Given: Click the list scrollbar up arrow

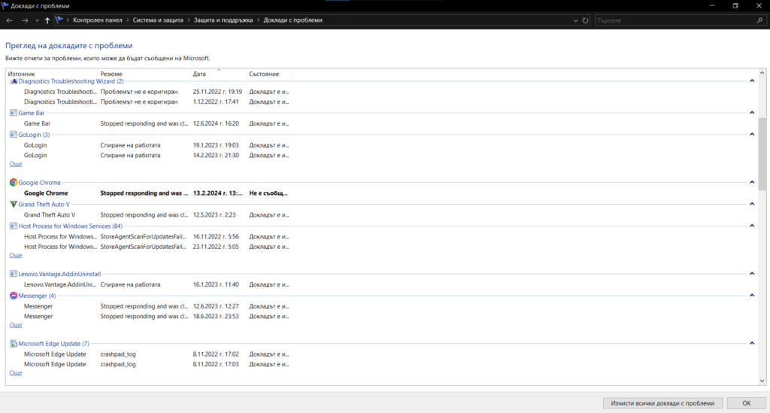Looking at the screenshot, I should pos(762,73).
